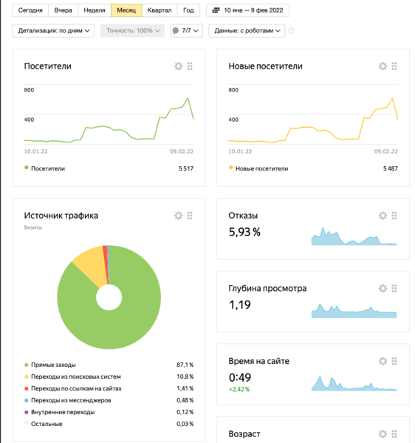The image size is (415, 443).
Task: Open the Глубина просмотра widget title
Action: pos(267,289)
